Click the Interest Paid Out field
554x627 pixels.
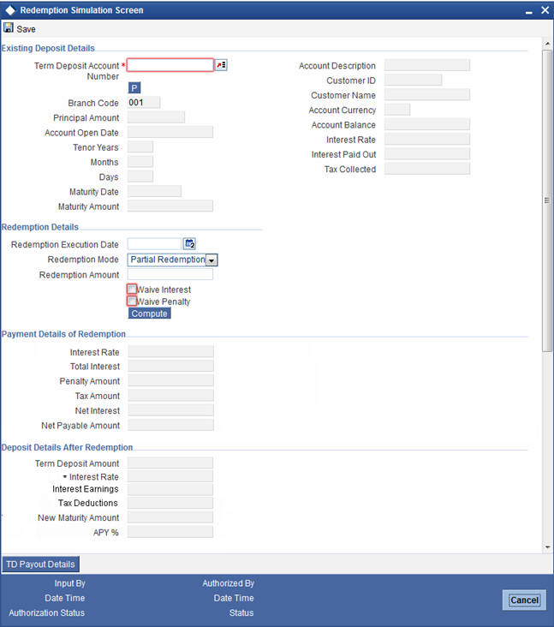point(427,154)
